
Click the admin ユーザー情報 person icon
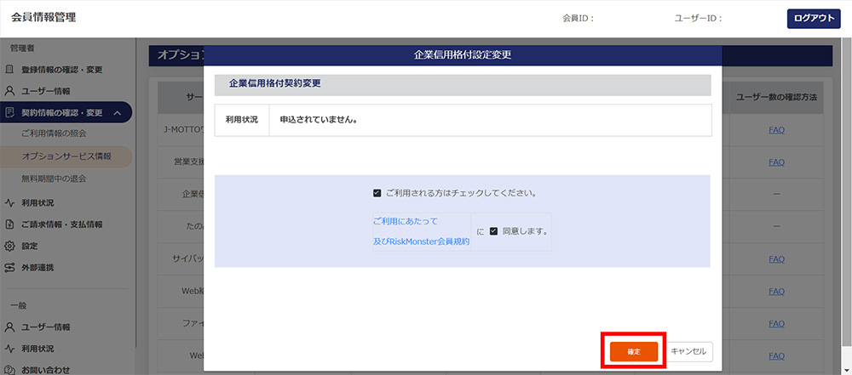9,91
